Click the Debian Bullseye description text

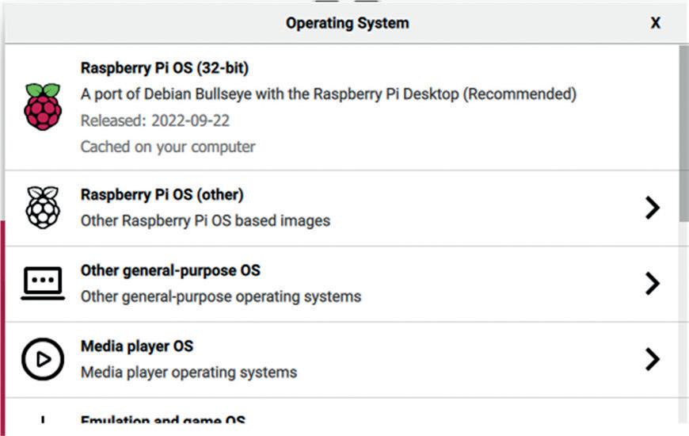(x=328, y=94)
